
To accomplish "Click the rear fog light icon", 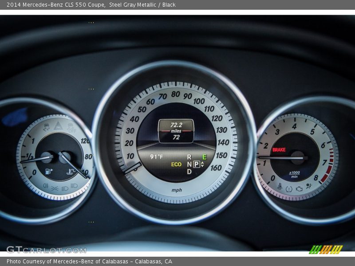I will pyautogui.click(x=46, y=185).
